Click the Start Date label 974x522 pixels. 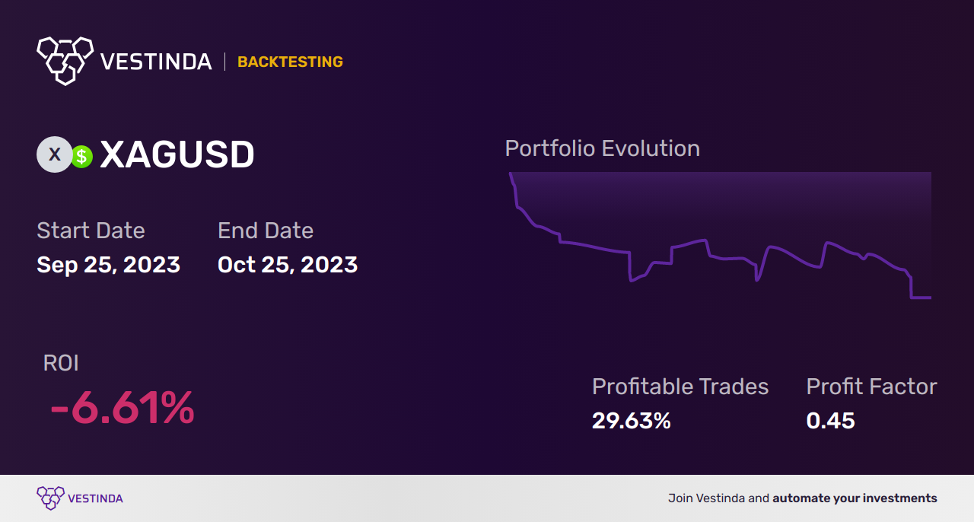click(x=91, y=231)
